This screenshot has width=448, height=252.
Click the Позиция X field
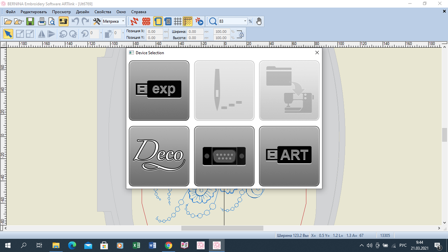(154, 31)
